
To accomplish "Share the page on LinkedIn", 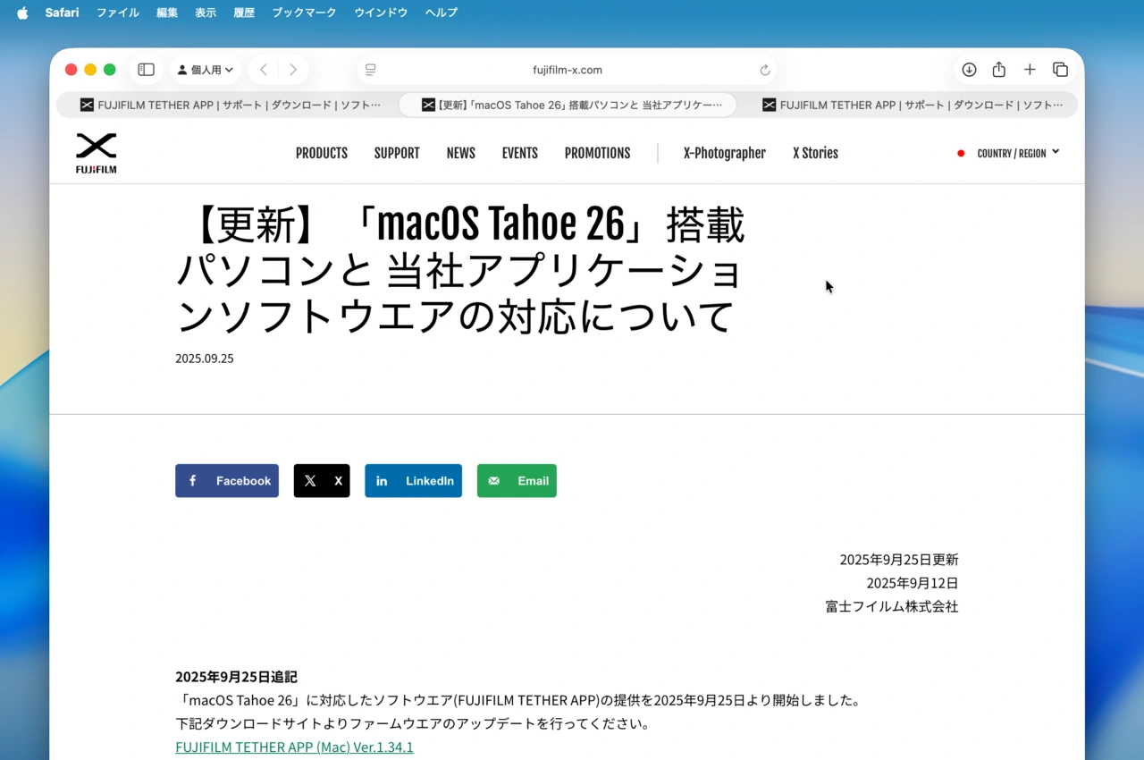I will [x=413, y=480].
